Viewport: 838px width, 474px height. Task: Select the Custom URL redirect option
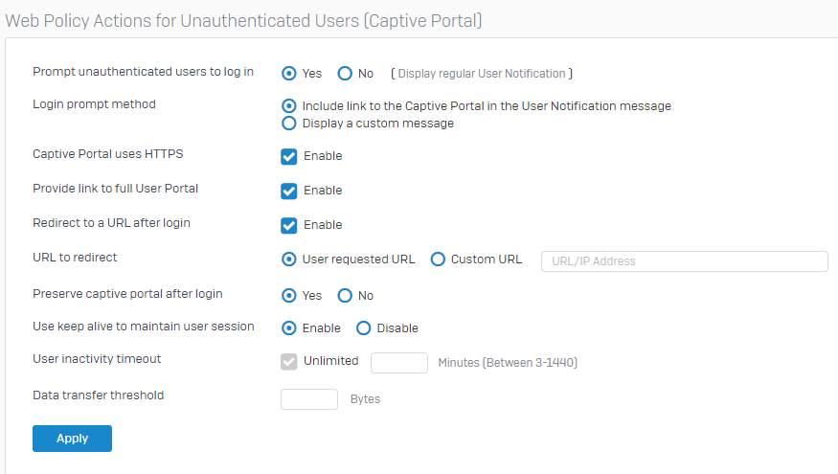coord(438,260)
